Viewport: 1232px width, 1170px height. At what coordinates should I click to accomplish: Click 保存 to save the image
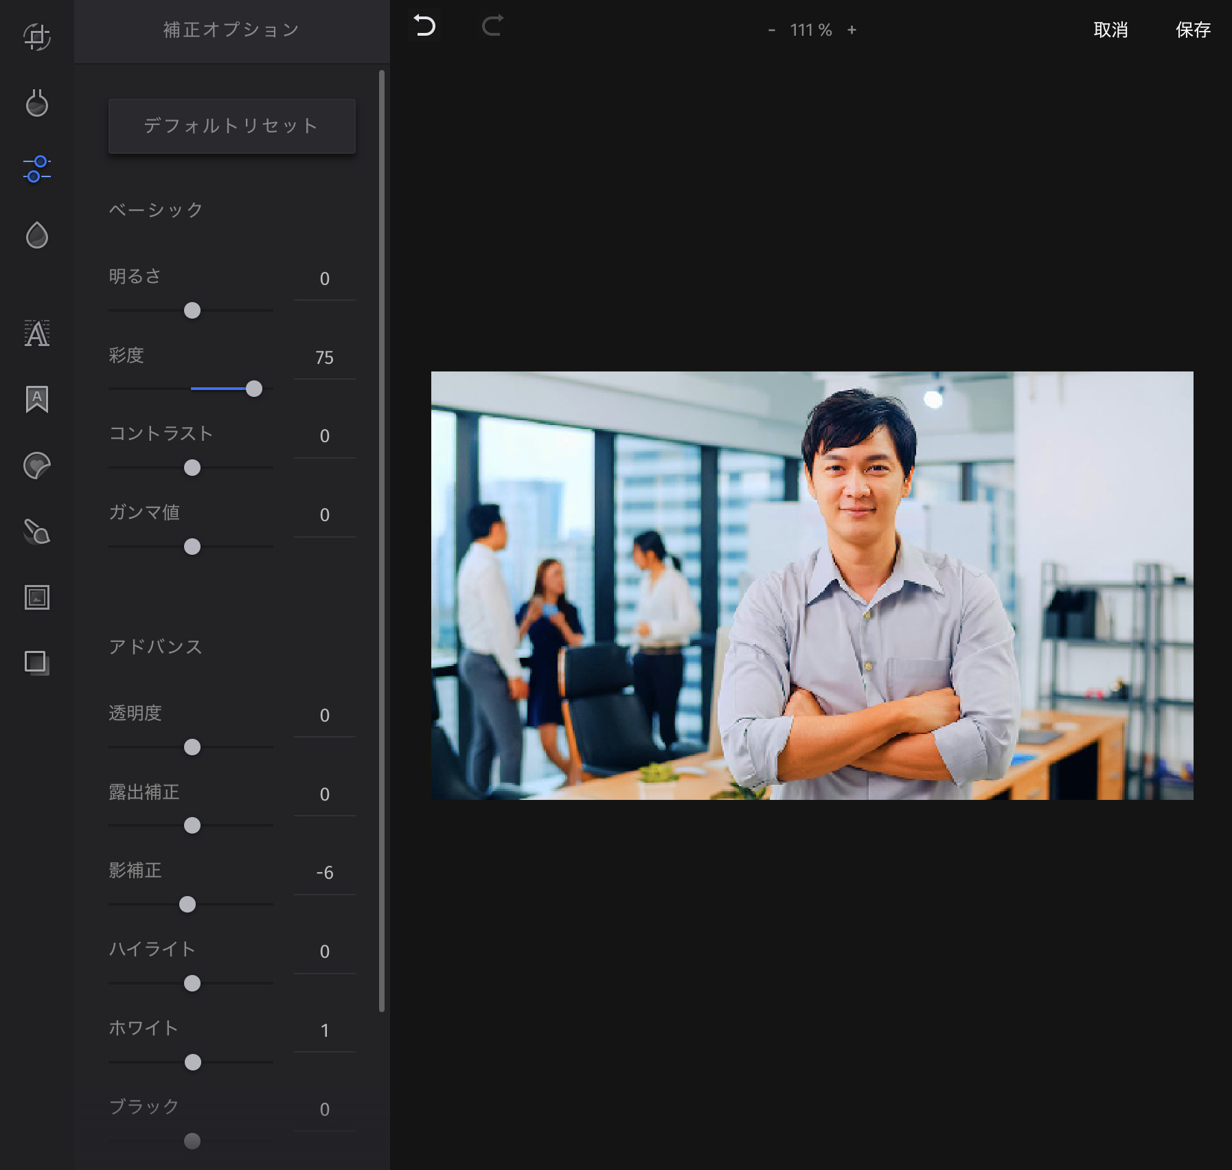1193,30
